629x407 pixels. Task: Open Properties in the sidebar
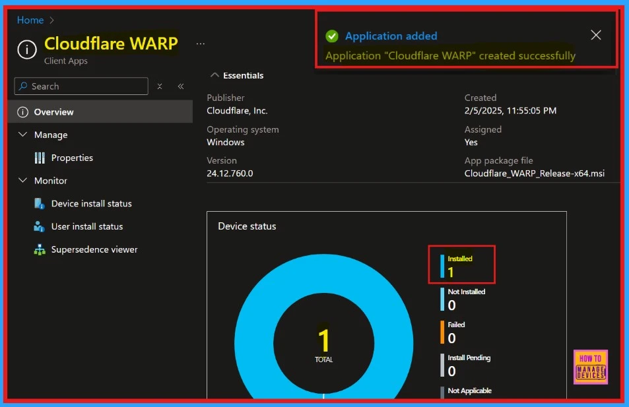point(72,158)
